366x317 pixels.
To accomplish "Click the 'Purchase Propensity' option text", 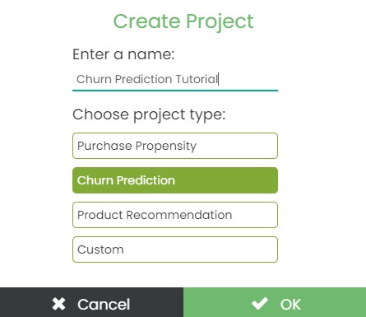I will click(137, 147).
